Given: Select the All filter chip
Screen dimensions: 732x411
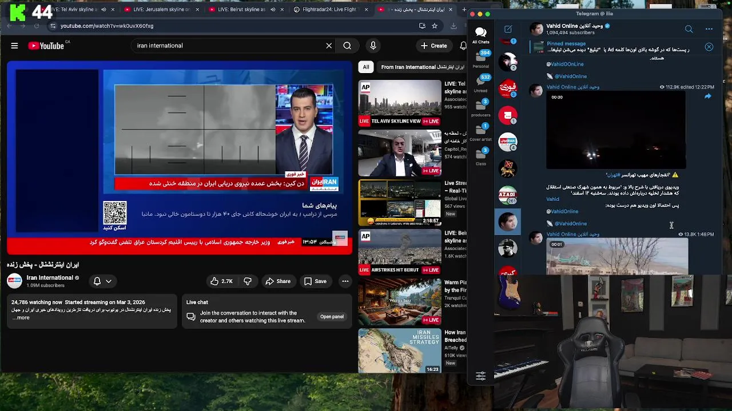Looking at the screenshot, I should pyautogui.click(x=366, y=67).
